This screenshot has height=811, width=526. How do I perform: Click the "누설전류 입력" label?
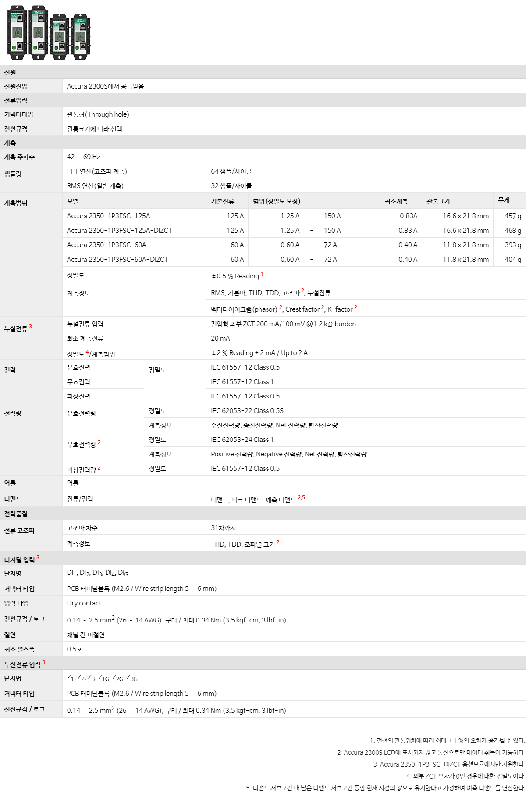pos(85,324)
